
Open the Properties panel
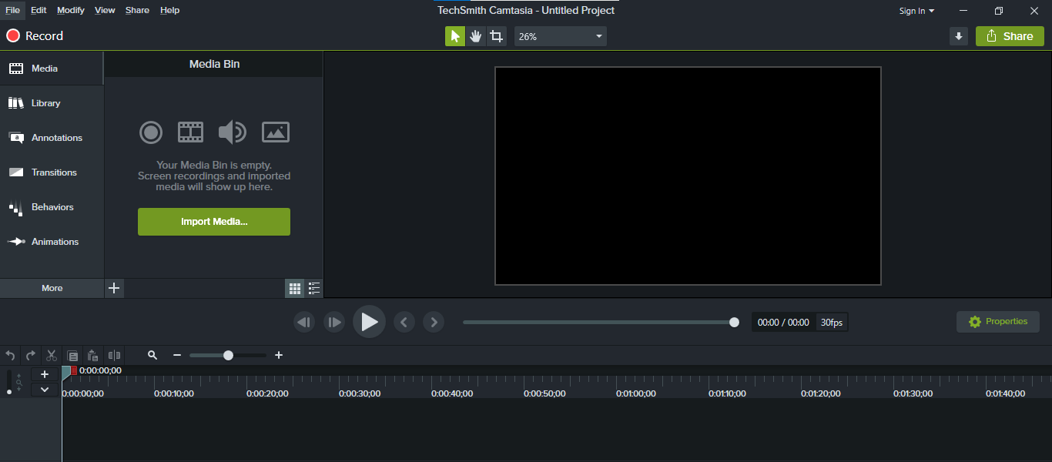coord(998,322)
